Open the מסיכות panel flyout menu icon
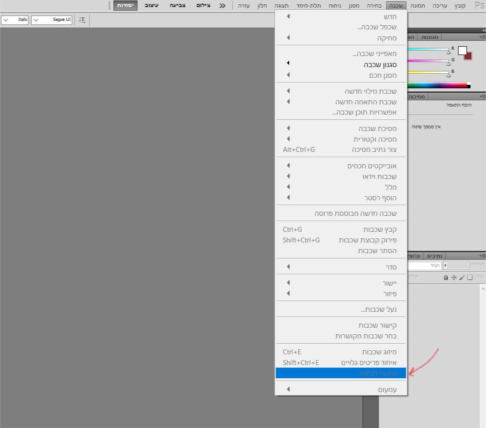 (x=482, y=96)
